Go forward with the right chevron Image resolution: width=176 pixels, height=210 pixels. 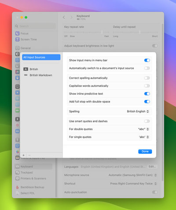click(x=71, y=17)
